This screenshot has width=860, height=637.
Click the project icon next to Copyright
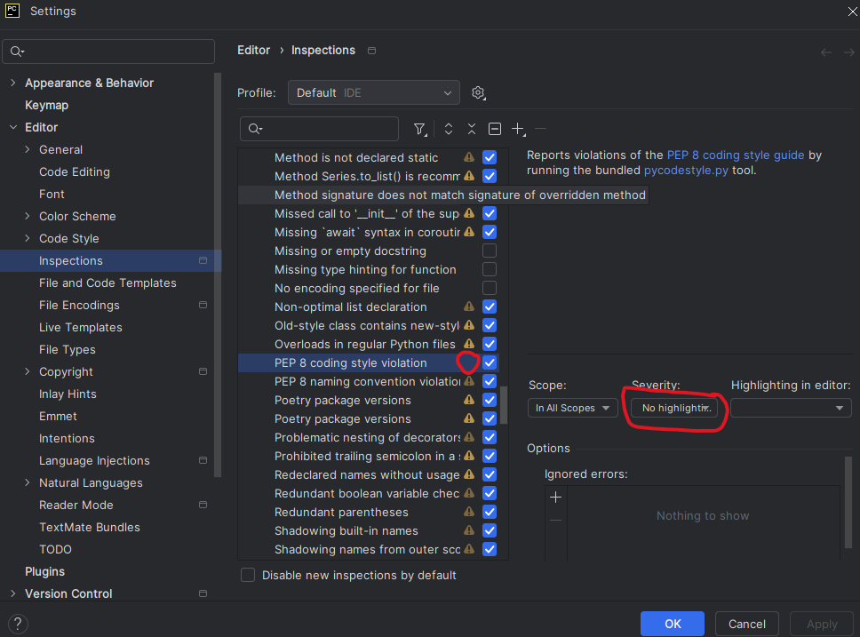(203, 371)
